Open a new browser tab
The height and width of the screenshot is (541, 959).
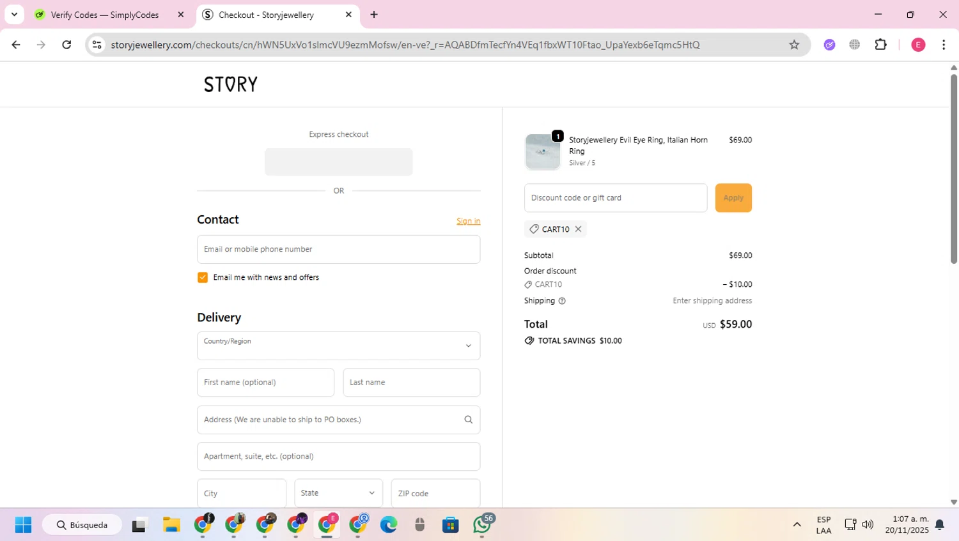click(x=374, y=14)
